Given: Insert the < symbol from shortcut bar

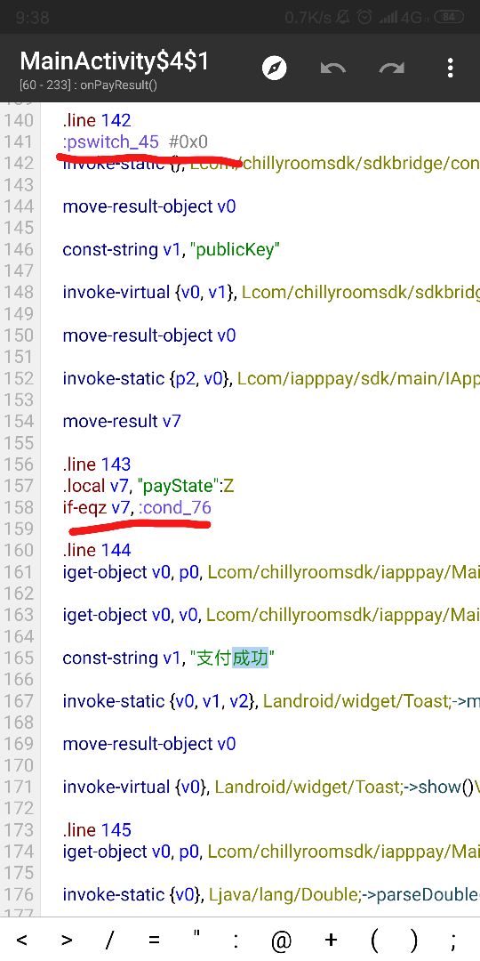Looking at the screenshot, I should coord(21,940).
